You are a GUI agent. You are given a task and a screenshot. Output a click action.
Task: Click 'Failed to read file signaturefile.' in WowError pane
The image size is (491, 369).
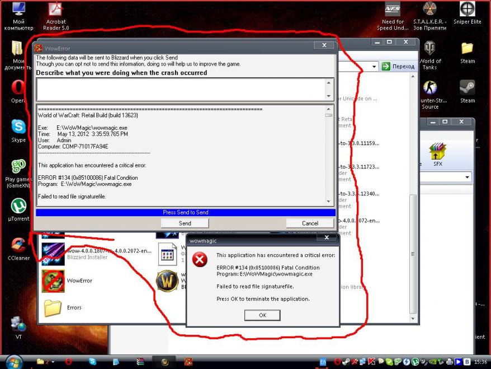coord(72,197)
